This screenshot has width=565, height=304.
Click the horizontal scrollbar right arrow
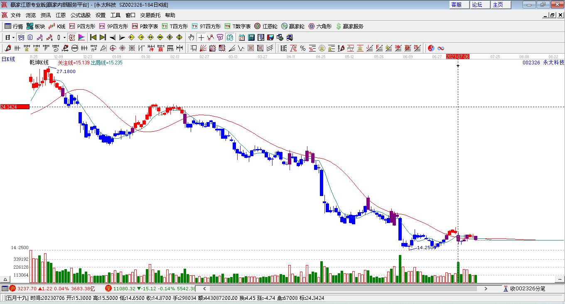(x=486, y=288)
